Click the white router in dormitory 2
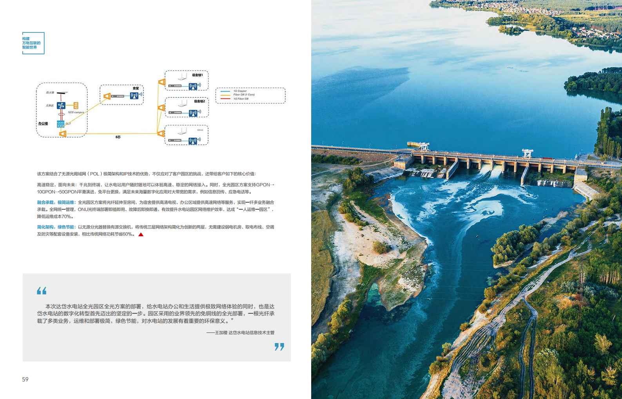622x399 pixels. click(x=182, y=103)
